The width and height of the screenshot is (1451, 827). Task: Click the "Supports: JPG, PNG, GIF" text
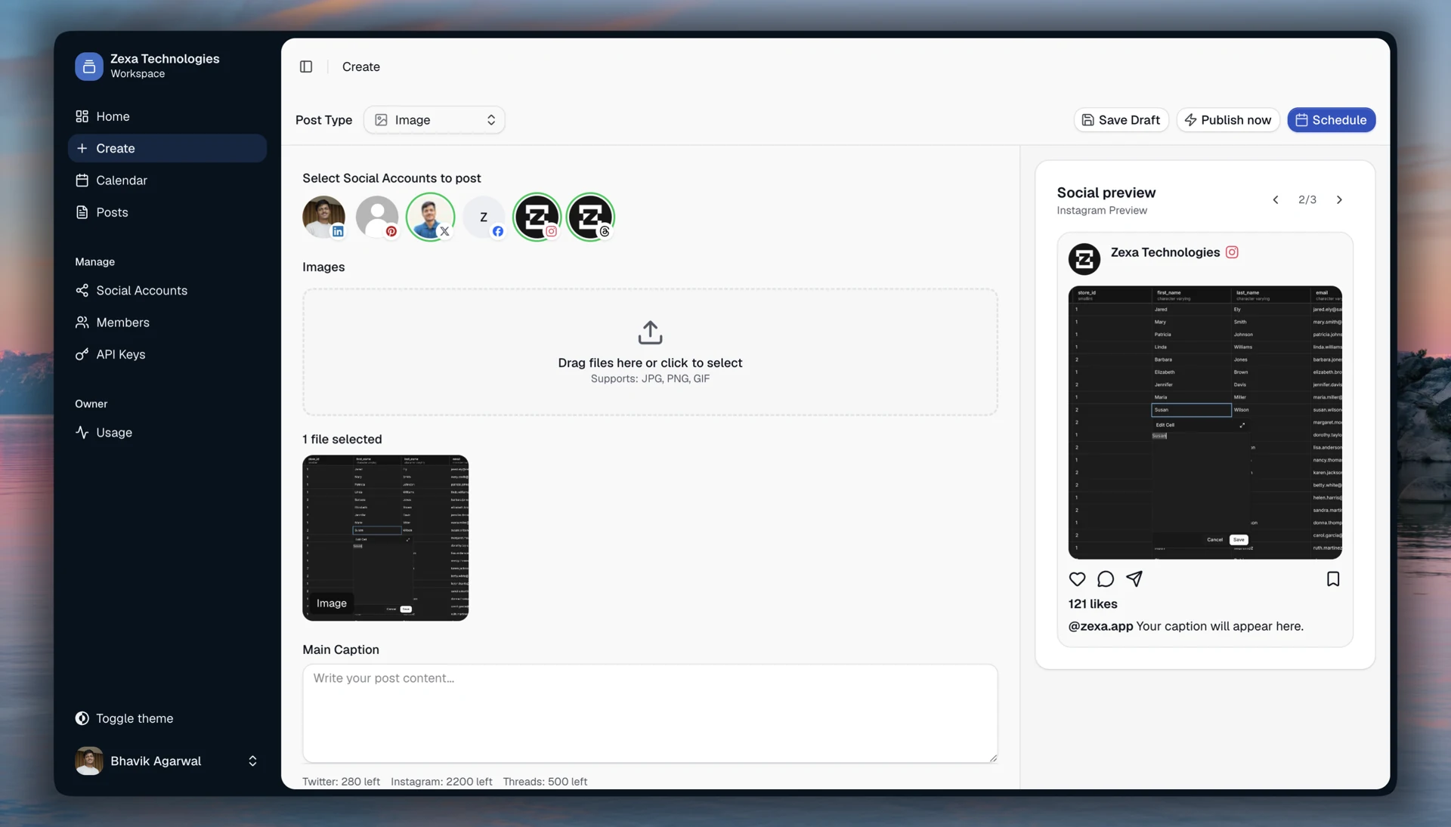(650, 379)
